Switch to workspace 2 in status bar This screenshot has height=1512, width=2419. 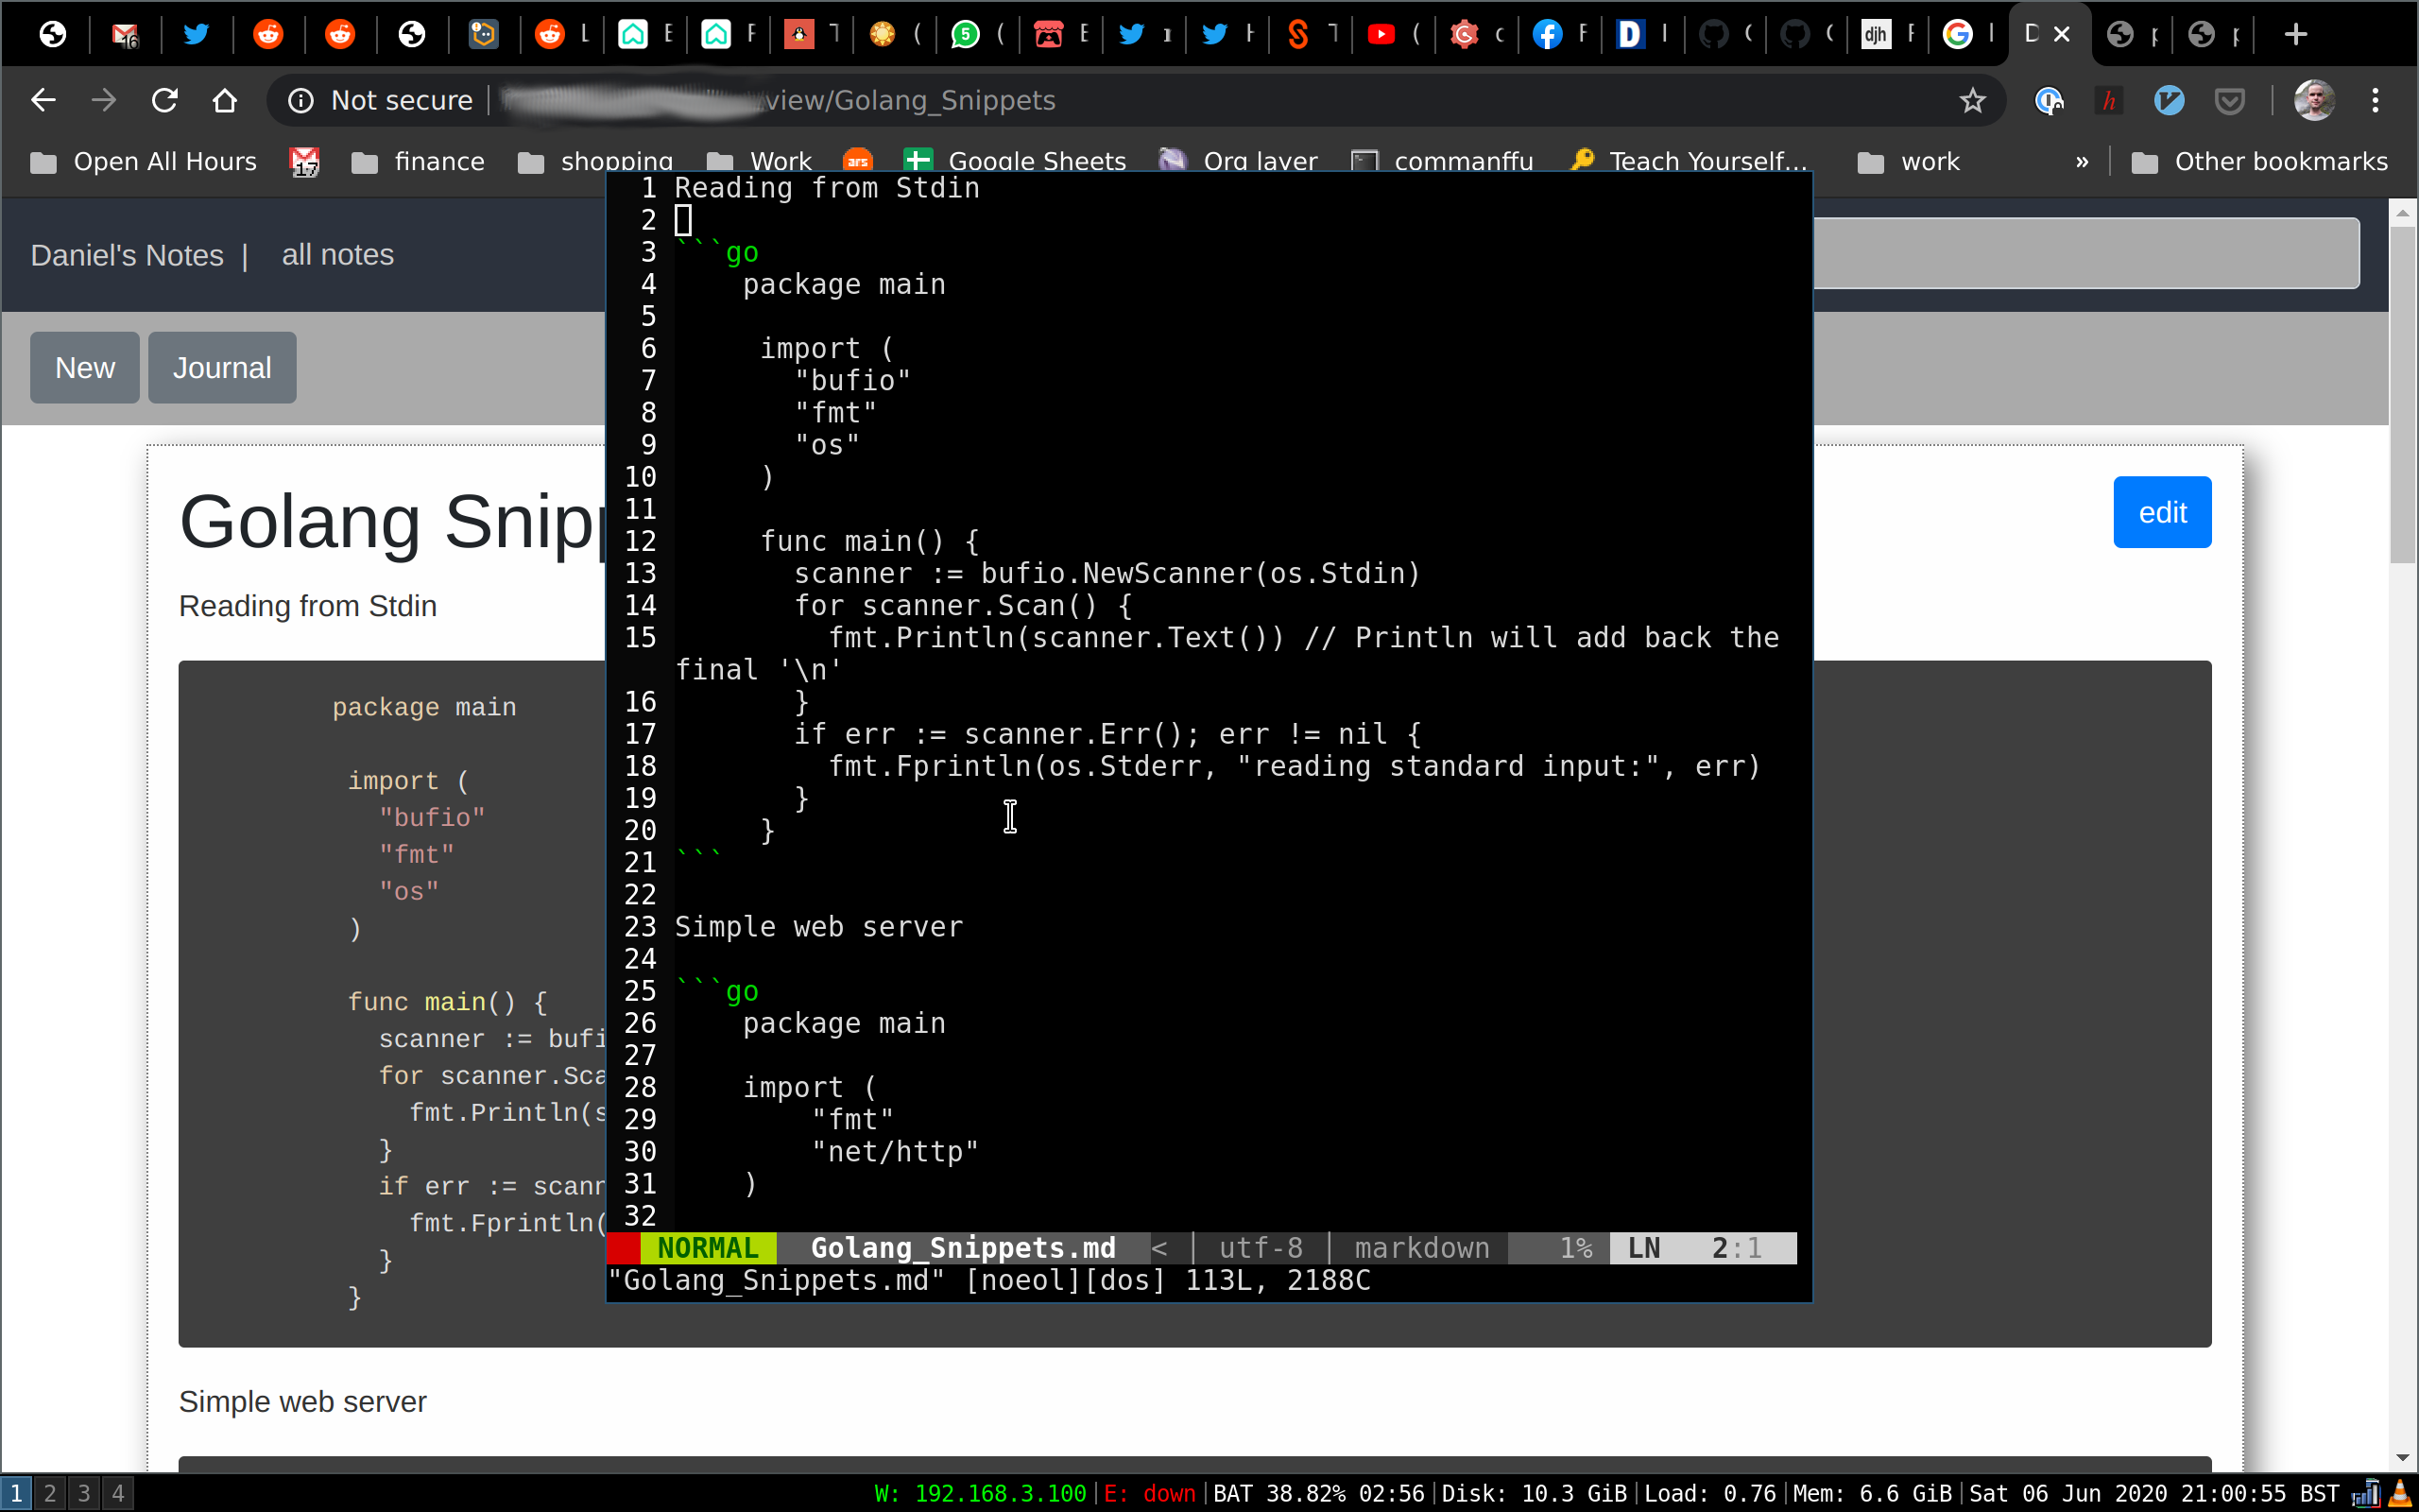click(50, 1493)
